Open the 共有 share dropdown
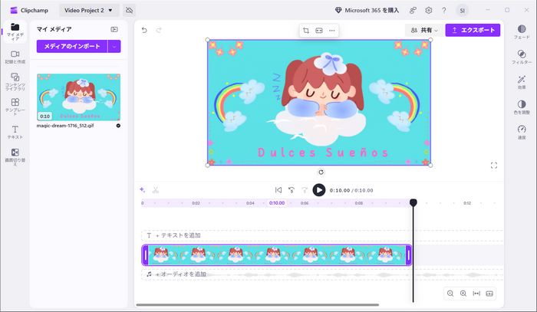This screenshot has width=537, height=312. pyautogui.click(x=424, y=30)
